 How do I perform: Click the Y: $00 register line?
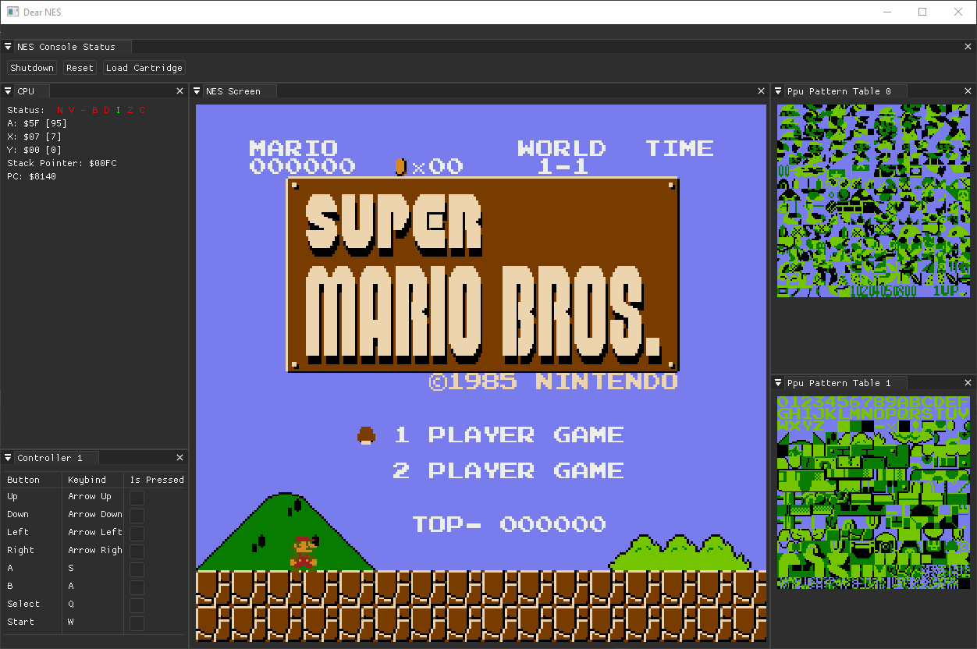(34, 151)
